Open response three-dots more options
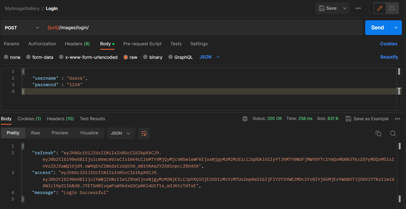This screenshot has height=209, width=406. (397, 119)
